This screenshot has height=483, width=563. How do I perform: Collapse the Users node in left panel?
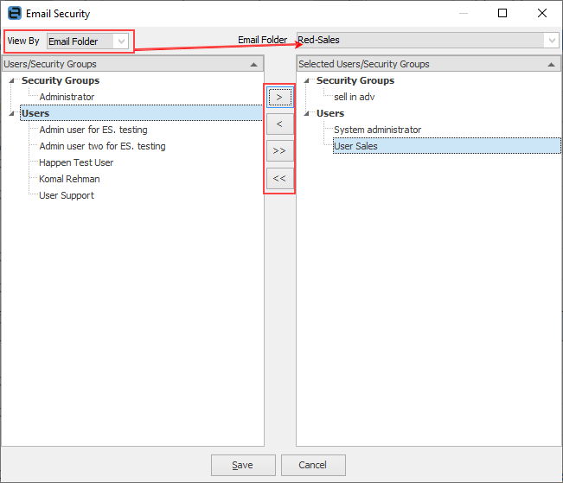coord(12,113)
